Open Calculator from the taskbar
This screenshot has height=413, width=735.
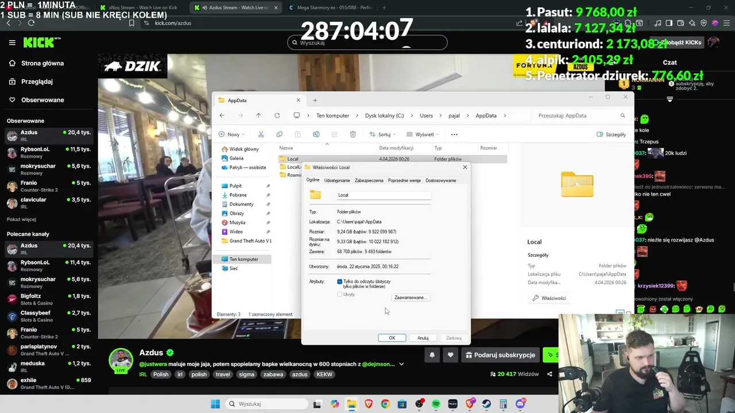click(504, 404)
